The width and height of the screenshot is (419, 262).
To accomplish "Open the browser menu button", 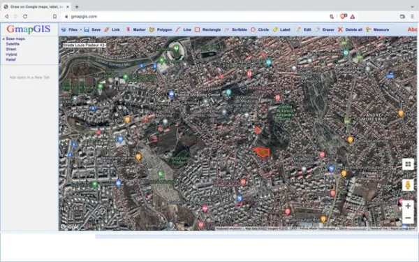I will click(412, 17).
